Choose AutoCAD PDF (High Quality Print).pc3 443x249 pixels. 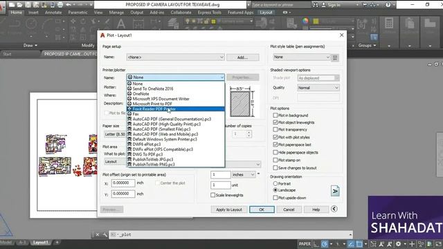175,124
